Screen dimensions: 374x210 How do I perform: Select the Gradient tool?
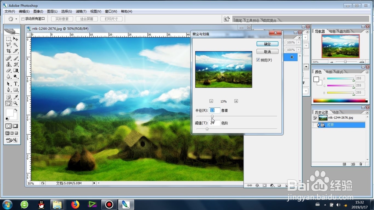click(x=15, y=71)
